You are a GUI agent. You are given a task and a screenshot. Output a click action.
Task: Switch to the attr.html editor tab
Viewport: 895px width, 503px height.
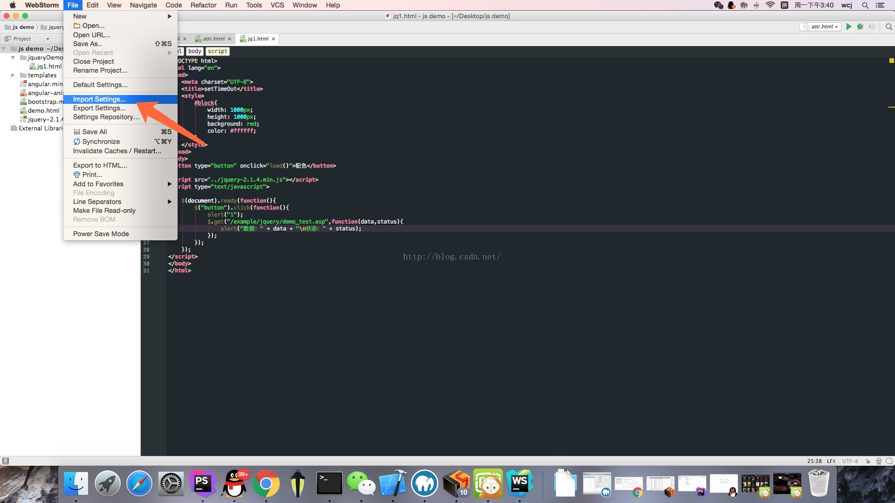213,39
